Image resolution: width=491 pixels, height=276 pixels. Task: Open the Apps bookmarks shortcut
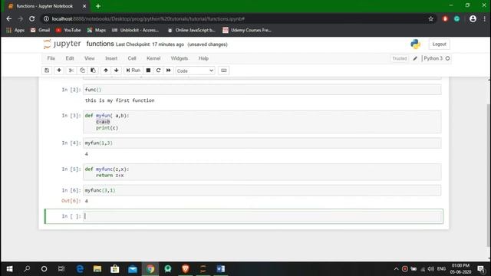pyautogui.click(x=15, y=30)
